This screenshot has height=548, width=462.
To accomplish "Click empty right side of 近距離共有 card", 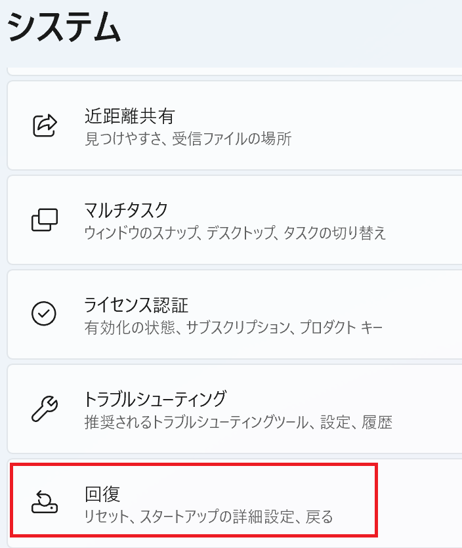I will pos(394,125).
